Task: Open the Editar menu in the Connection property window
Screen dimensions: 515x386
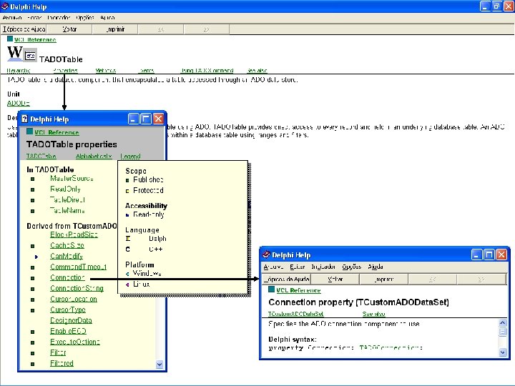Action: (x=298, y=267)
